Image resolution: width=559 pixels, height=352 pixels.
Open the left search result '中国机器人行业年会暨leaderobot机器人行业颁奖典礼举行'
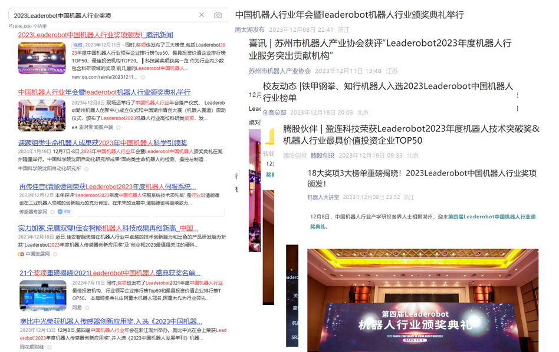(104, 92)
